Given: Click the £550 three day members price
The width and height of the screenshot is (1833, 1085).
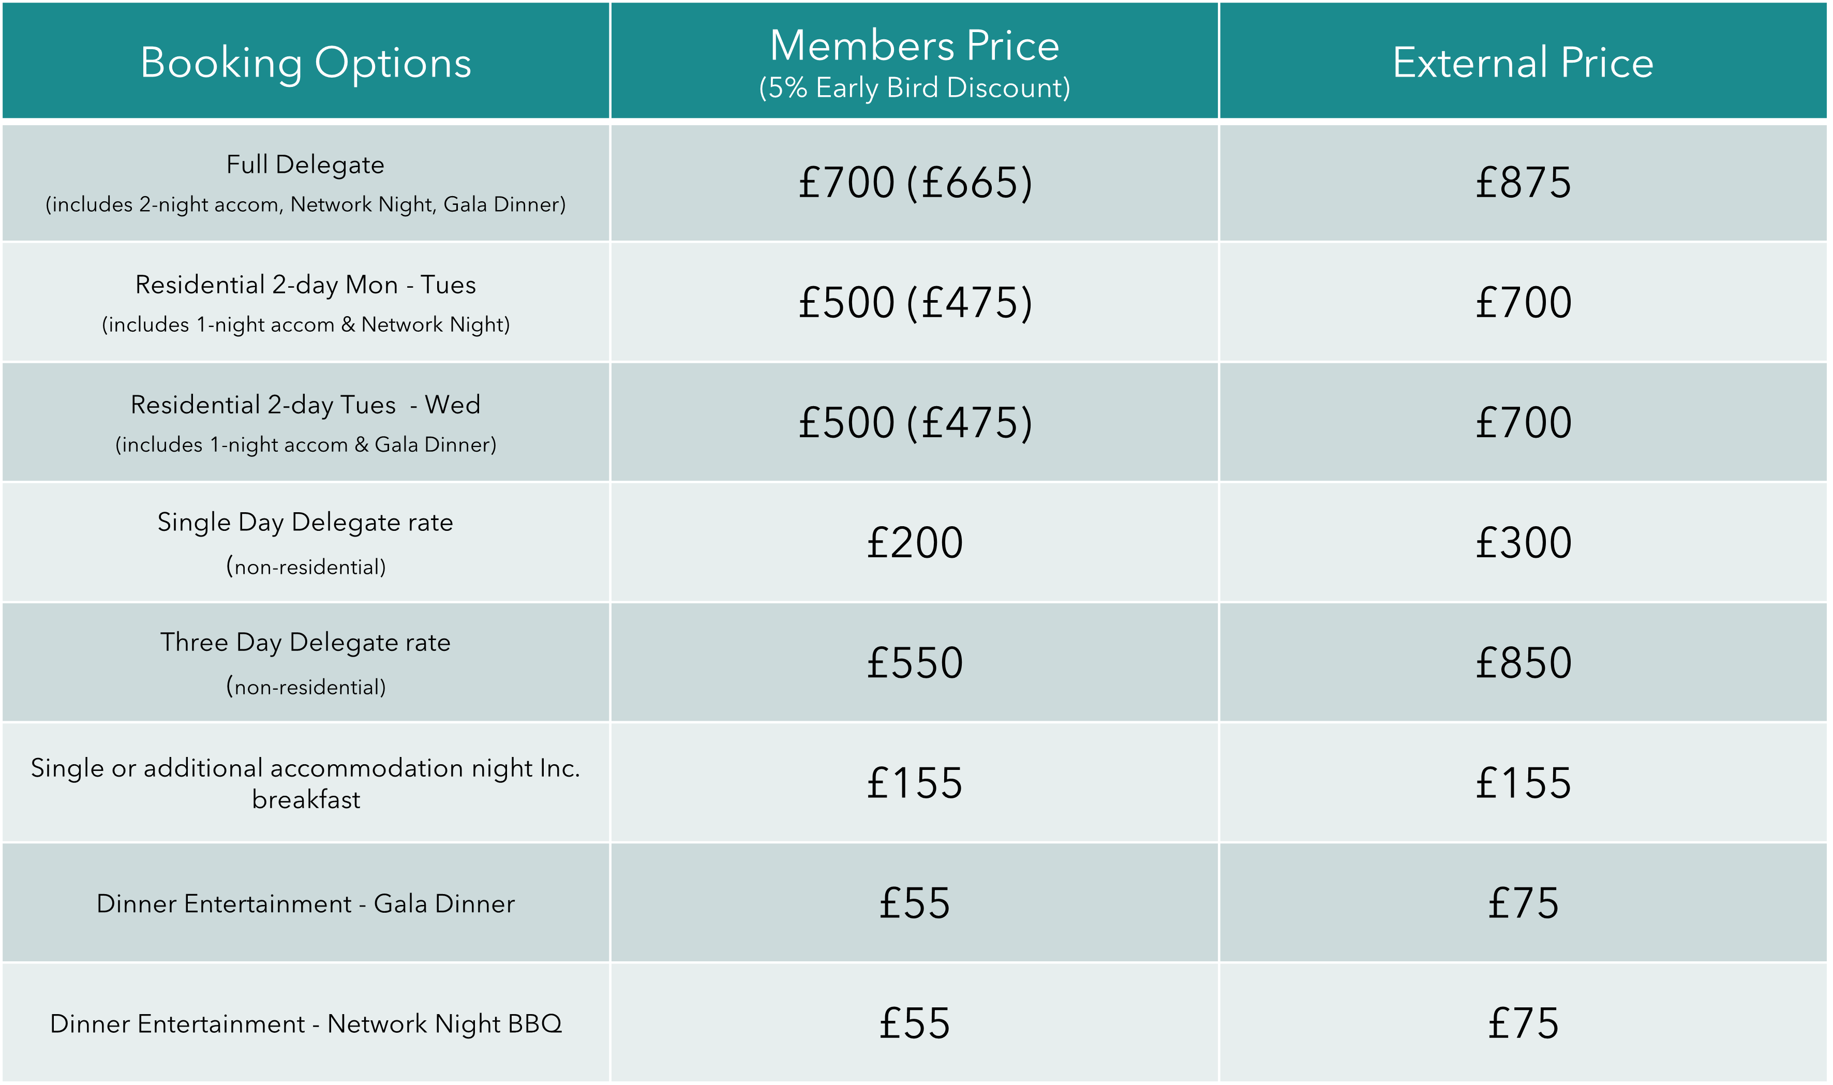Looking at the screenshot, I should (915, 663).
